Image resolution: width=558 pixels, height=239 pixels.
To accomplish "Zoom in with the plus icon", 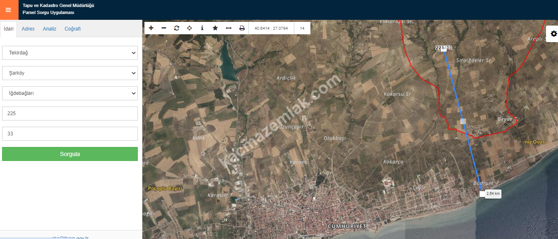I will click(151, 28).
